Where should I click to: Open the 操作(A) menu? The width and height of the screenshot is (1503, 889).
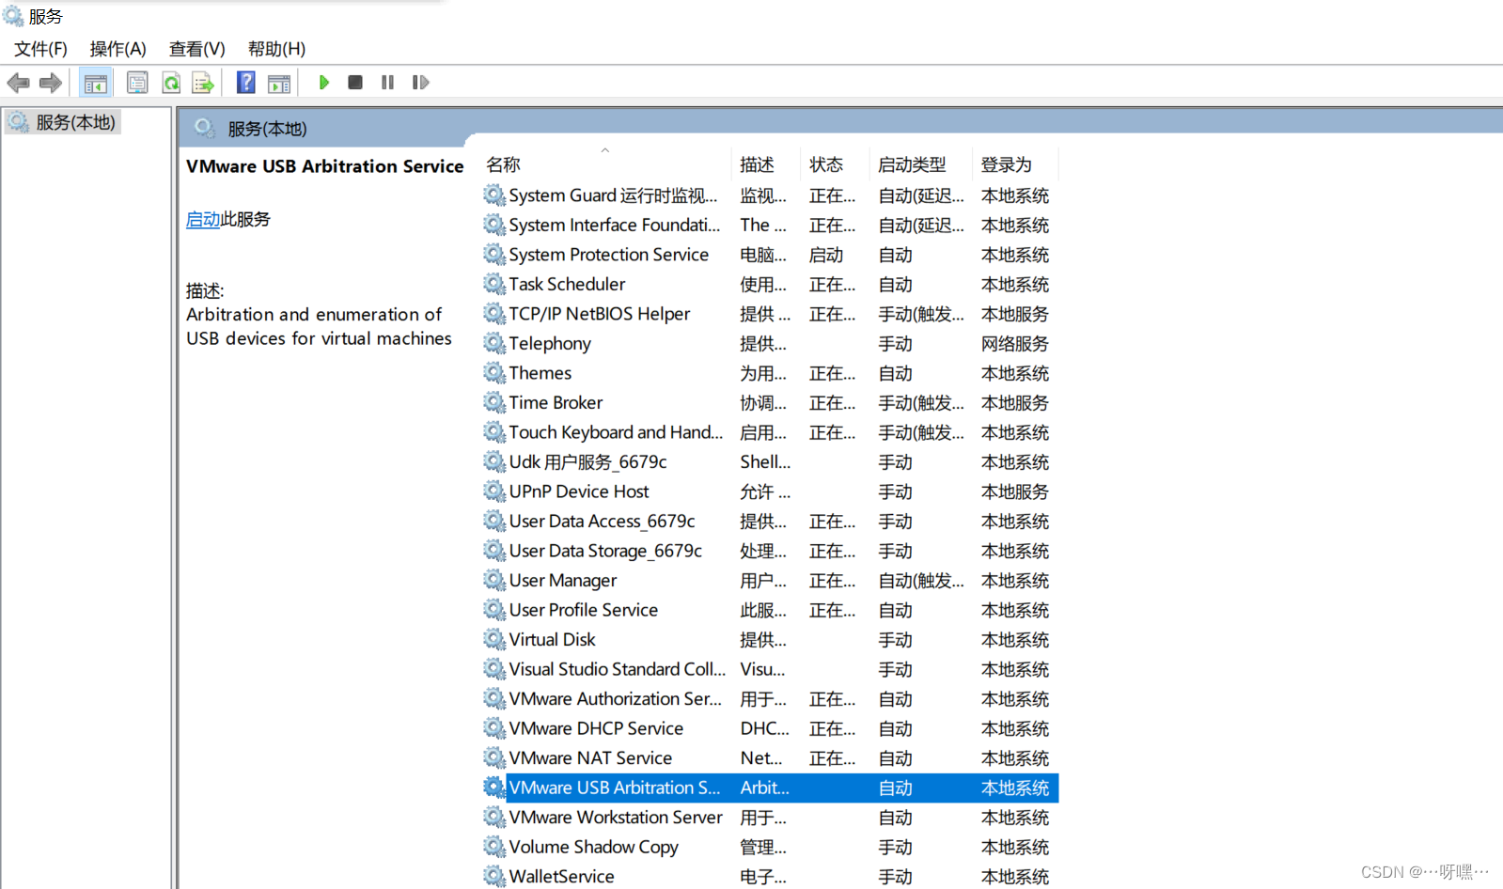(118, 49)
